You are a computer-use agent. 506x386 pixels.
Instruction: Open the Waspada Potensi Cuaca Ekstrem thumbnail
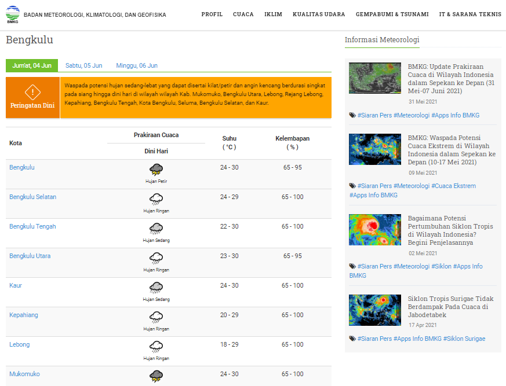click(375, 149)
